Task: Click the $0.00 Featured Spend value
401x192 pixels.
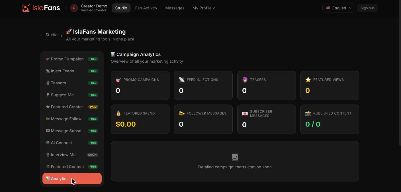Action: click(126, 124)
